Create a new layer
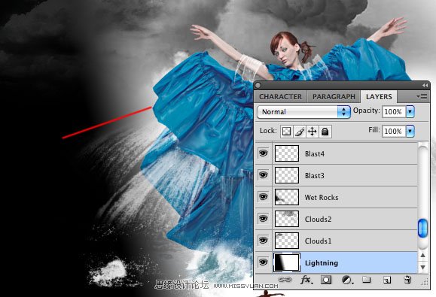 [x=387, y=280]
